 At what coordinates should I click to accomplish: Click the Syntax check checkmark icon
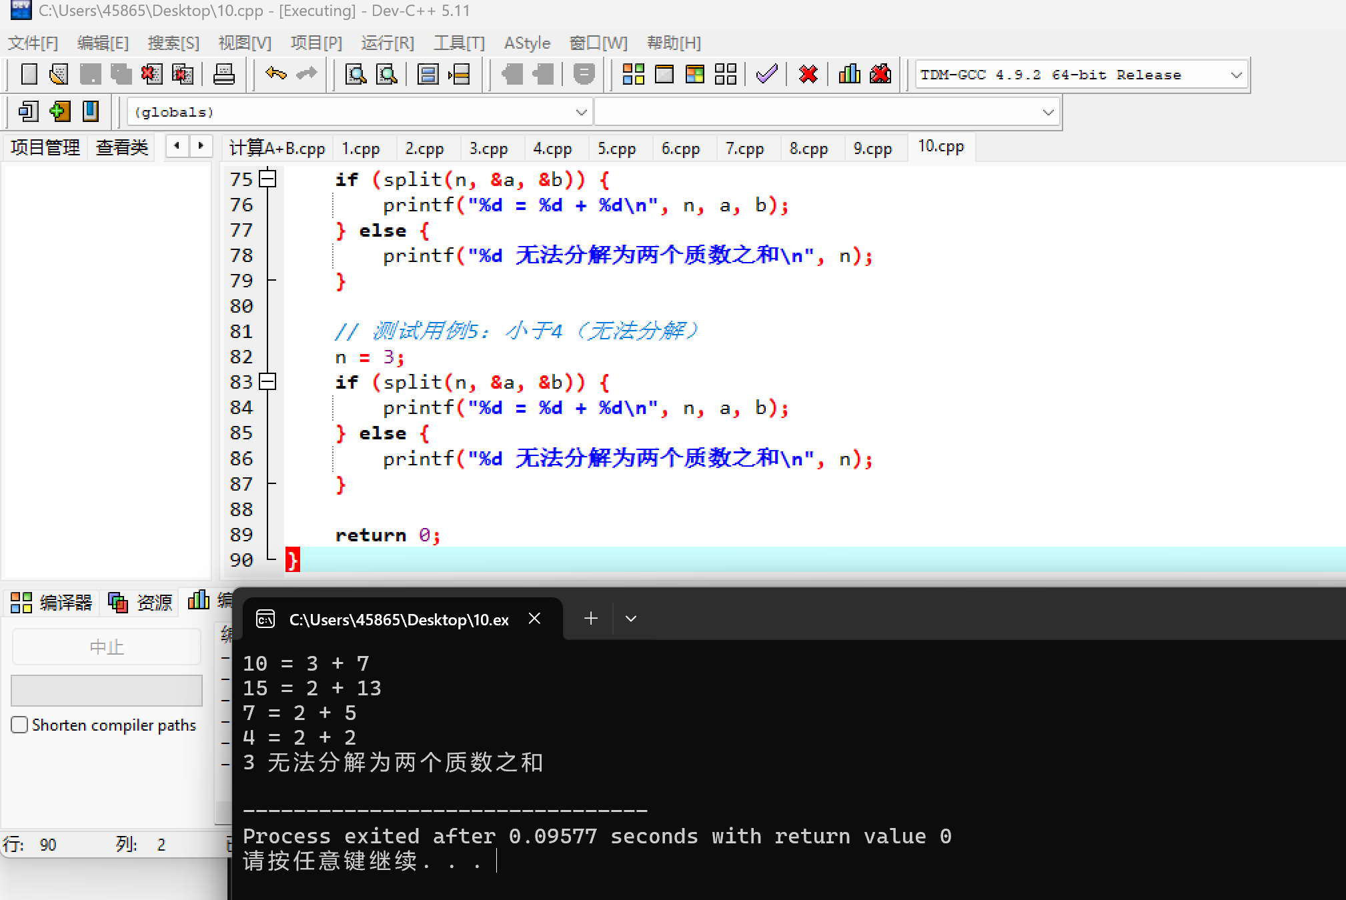(x=766, y=74)
